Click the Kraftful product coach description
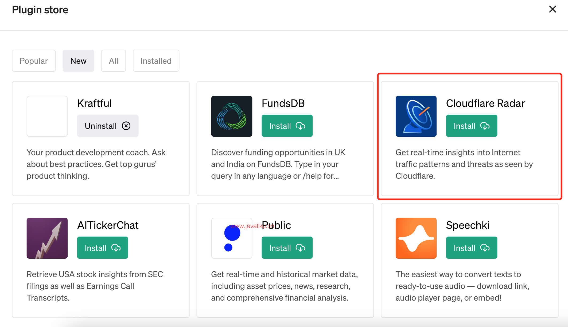Viewport: 568px width, 327px height. (96, 164)
